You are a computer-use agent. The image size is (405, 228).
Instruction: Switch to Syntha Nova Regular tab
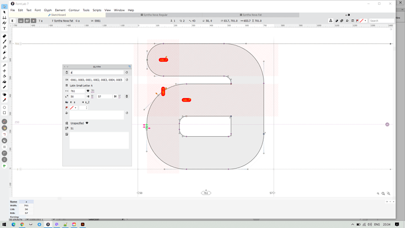coord(154,15)
